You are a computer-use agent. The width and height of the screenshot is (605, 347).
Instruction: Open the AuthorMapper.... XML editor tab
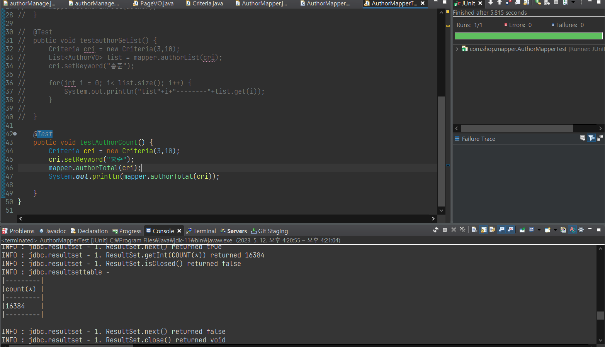[x=325, y=3]
